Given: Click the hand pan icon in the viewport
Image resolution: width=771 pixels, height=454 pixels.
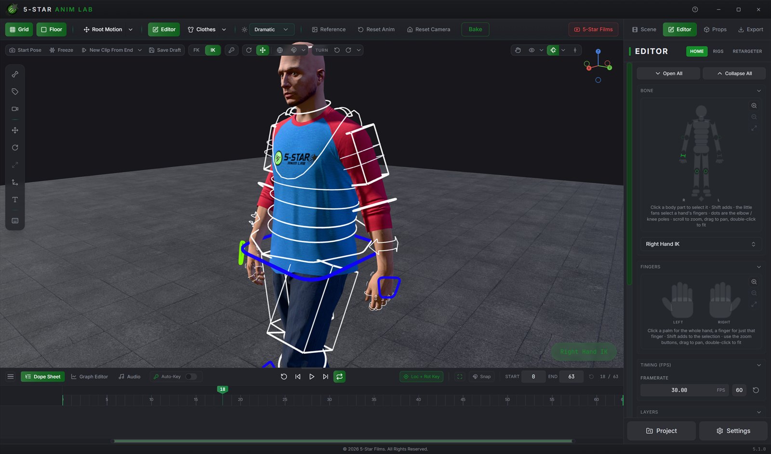Looking at the screenshot, I should tap(518, 50).
